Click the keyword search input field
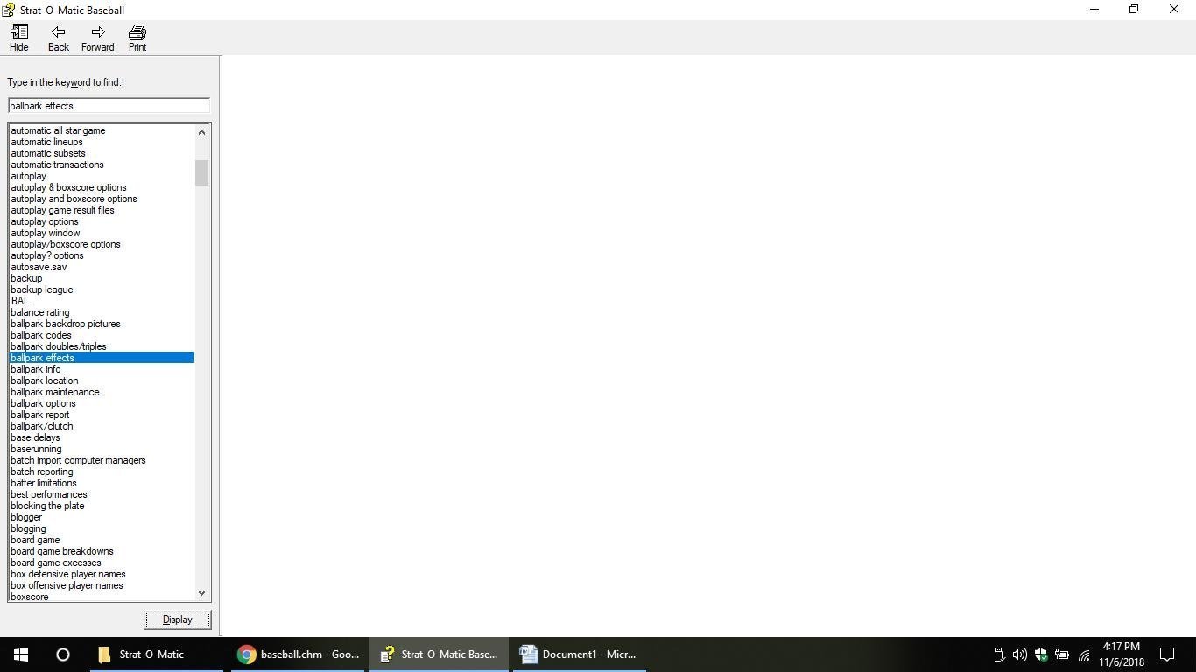The image size is (1196, 672). pyautogui.click(x=109, y=106)
